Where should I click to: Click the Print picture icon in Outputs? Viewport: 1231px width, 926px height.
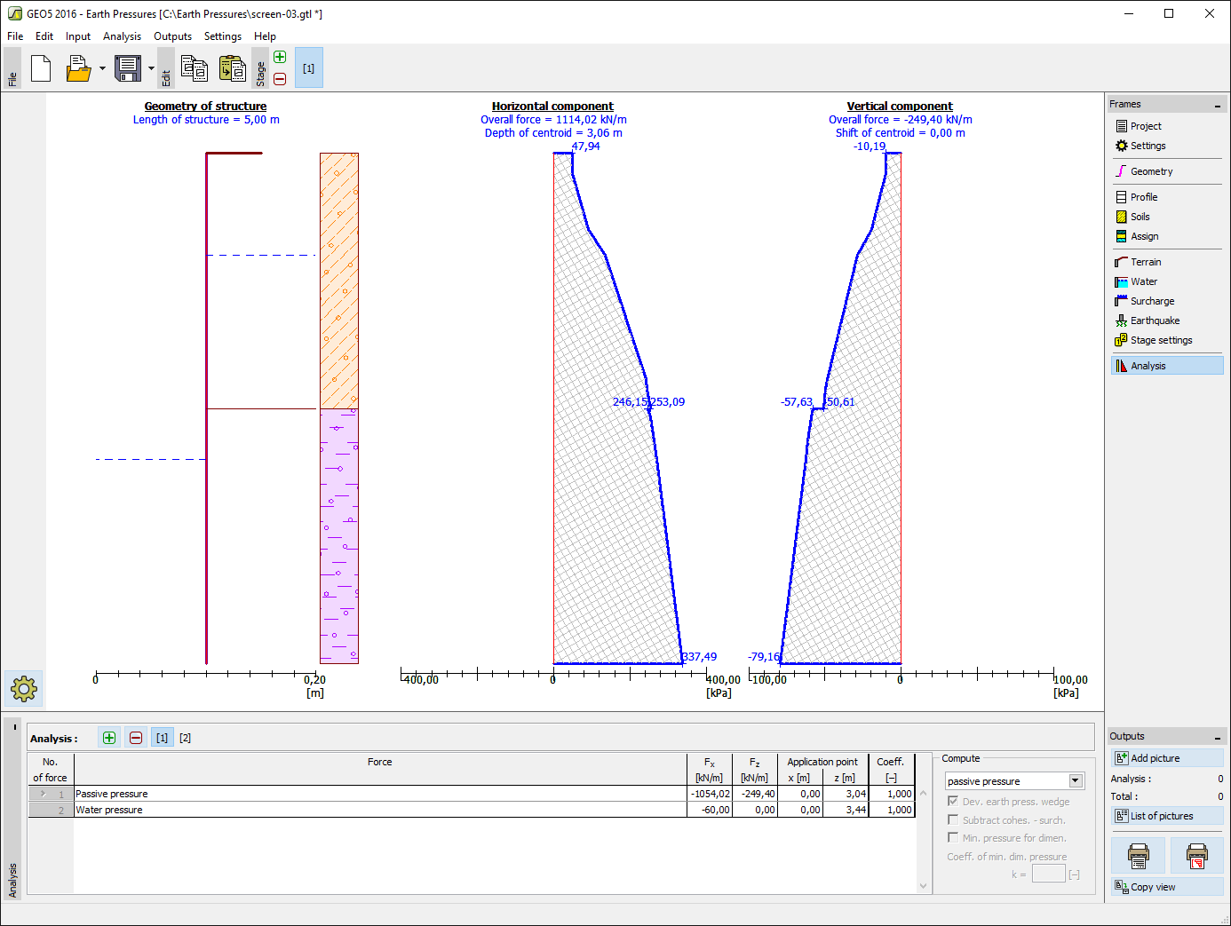tap(1138, 856)
